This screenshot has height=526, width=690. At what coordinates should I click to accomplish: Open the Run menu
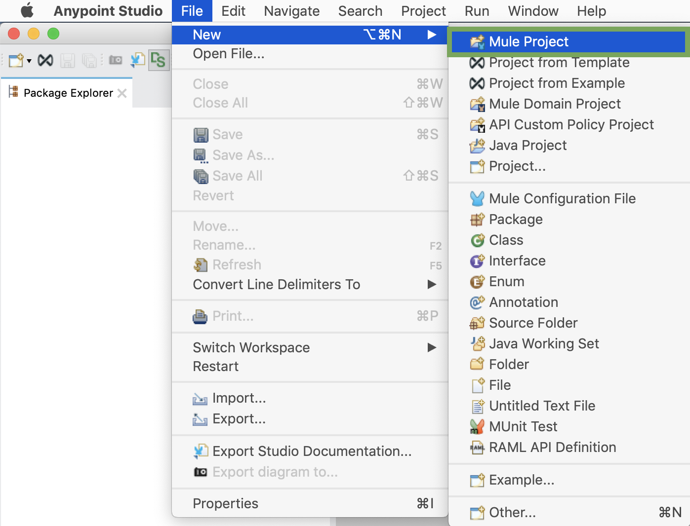(477, 10)
